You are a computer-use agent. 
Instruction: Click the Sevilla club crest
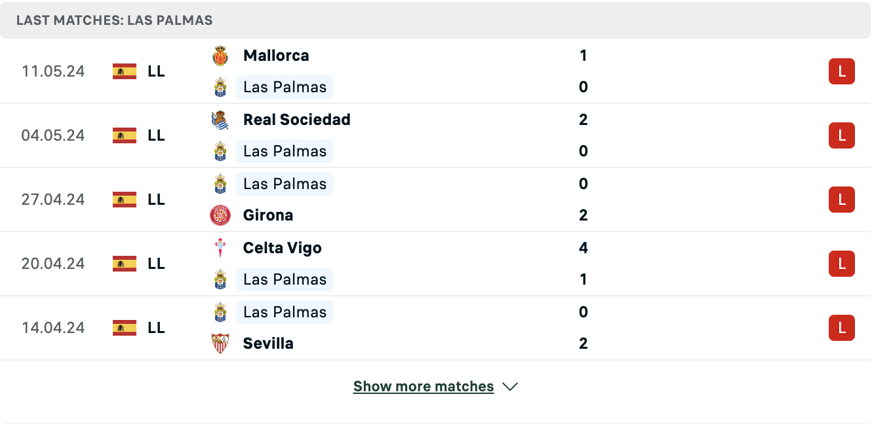220,344
